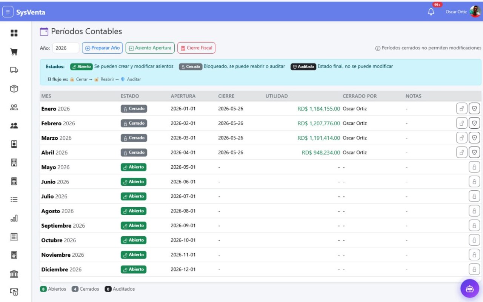The width and height of the screenshot is (483, 302).
Task: Close the Diciembre 2026 period
Action: tap(474, 269)
